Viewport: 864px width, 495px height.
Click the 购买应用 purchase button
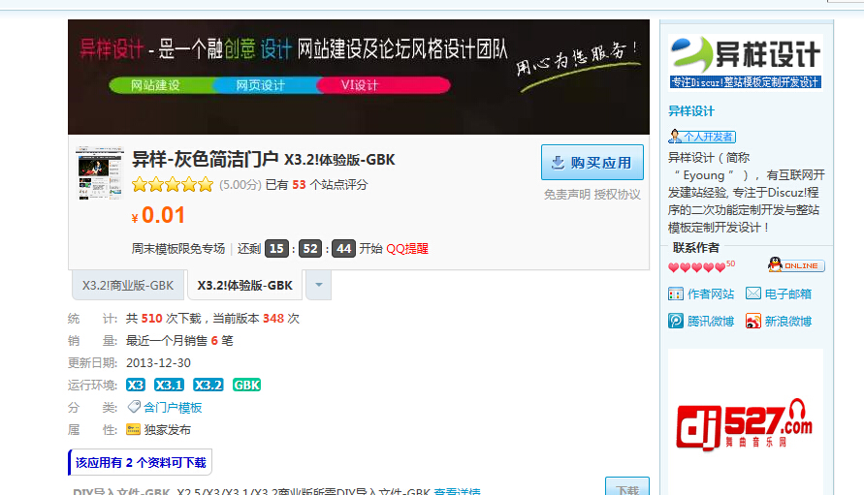coord(592,163)
